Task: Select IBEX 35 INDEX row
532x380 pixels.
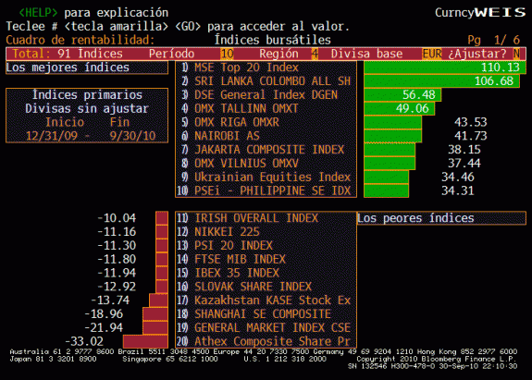Action: point(266,273)
